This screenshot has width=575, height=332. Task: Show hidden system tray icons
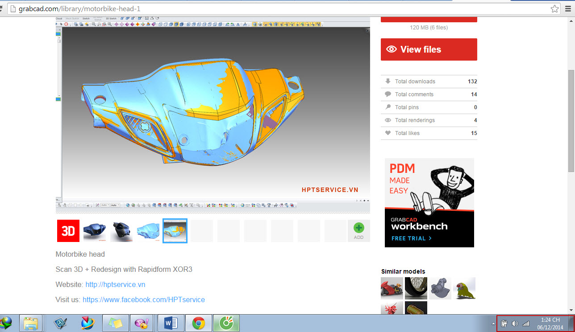[x=493, y=324]
